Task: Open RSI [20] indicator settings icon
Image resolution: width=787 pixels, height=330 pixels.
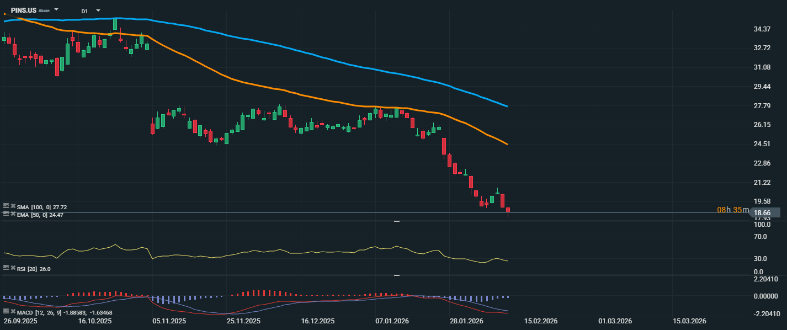Action: click(6, 267)
